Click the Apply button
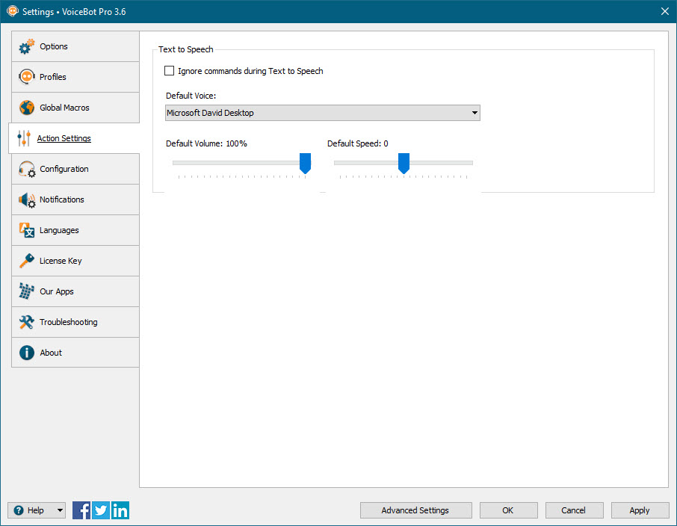Viewport: 677px width, 526px height. pyautogui.click(x=640, y=510)
